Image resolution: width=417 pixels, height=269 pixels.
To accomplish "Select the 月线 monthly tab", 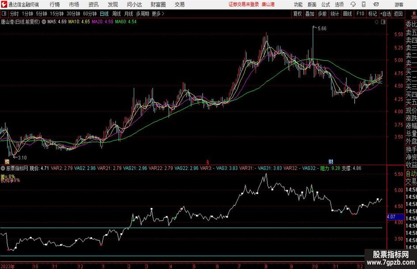I will coord(128,14).
